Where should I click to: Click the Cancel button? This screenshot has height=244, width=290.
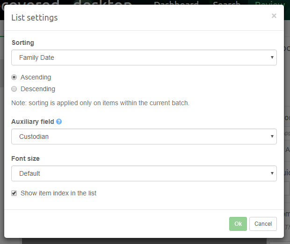pos(263,224)
